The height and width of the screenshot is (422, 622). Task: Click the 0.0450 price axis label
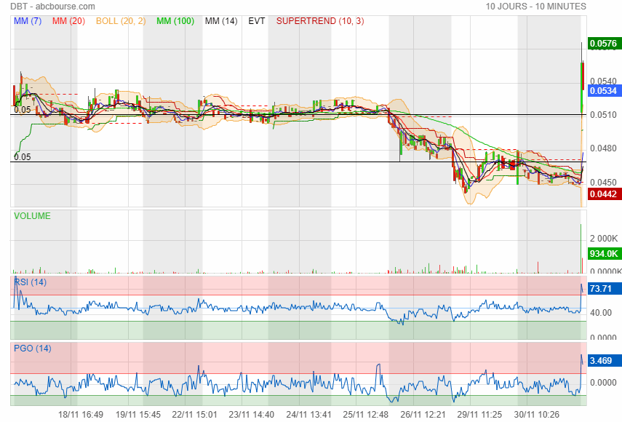pos(603,183)
